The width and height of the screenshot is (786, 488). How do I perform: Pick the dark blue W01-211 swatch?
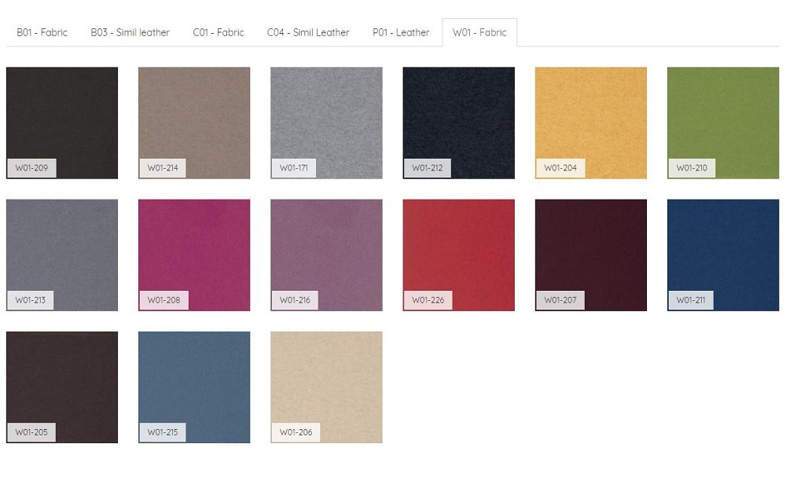(722, 255)
